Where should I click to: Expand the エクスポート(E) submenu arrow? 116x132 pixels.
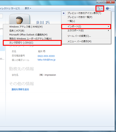coord(108,30)
